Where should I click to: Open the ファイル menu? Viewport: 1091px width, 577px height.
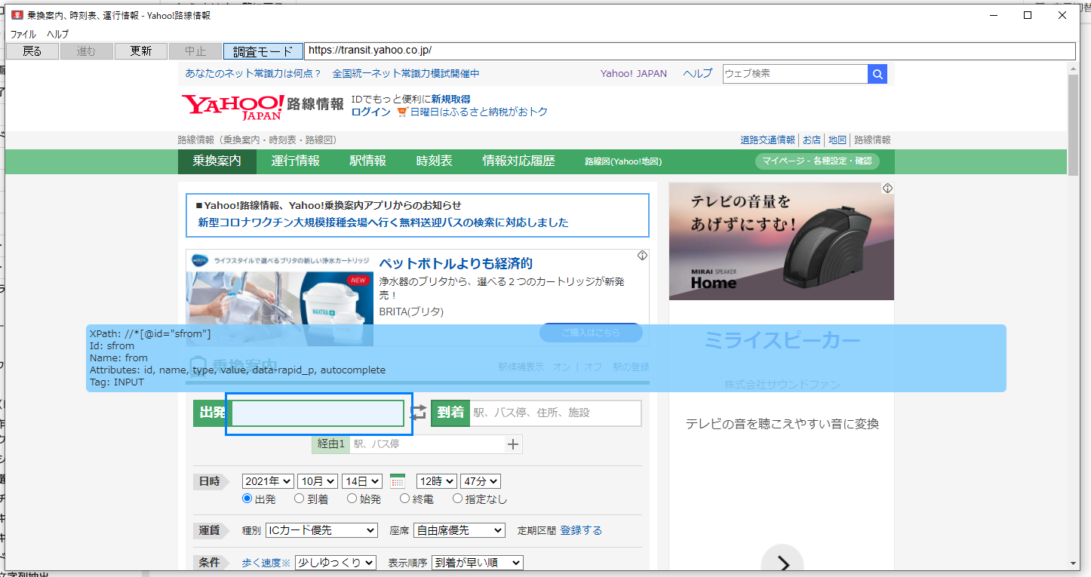click(23, 34)
